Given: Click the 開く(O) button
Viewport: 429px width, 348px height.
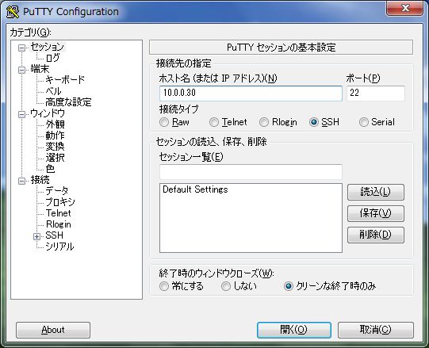Looking at the screenshot, I should [294, 330].
